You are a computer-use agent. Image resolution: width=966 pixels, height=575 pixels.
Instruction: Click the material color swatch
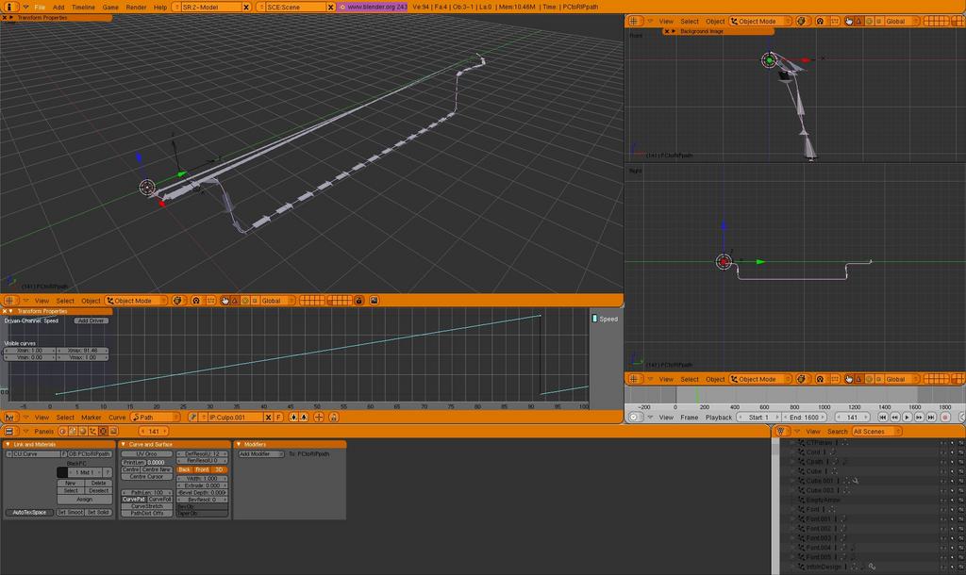[x=62, y=472]
